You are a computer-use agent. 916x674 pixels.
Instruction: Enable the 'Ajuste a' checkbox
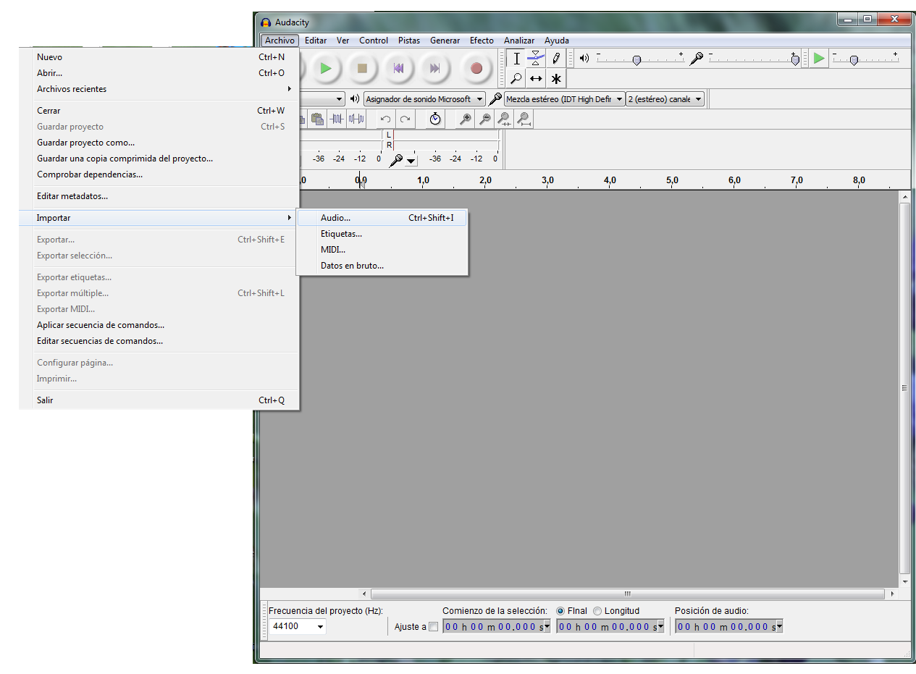[434, 627]
